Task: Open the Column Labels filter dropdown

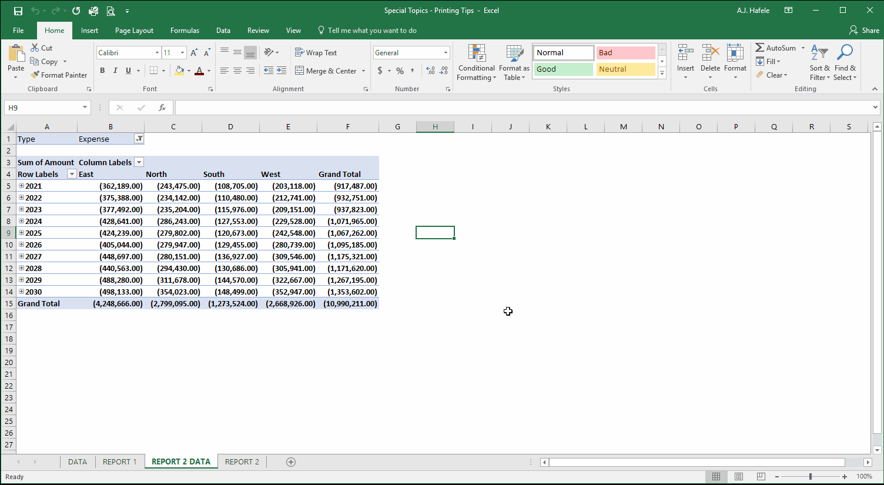Action: click(139, 162)
